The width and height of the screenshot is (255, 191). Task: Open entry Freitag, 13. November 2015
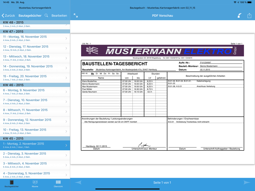pos(35,131)
